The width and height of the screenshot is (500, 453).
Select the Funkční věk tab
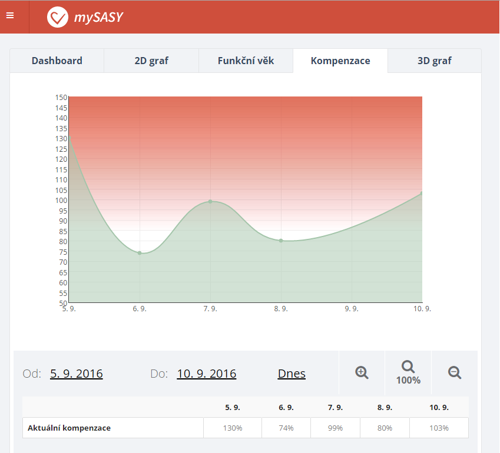click(x=246, y=61)
